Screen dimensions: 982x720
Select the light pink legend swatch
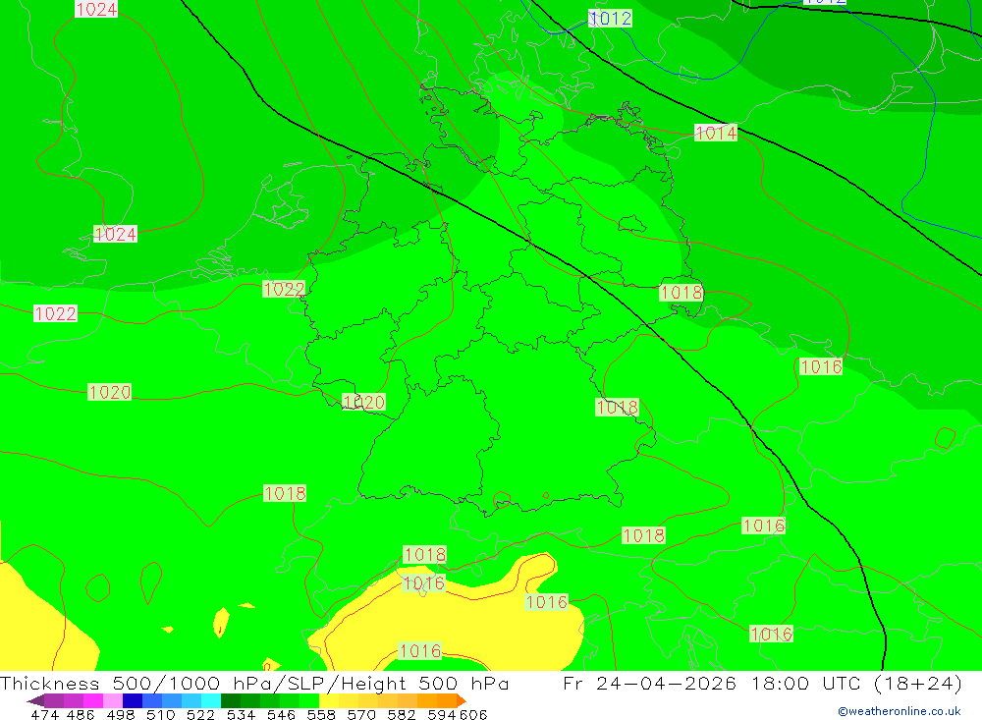point(113,700)
